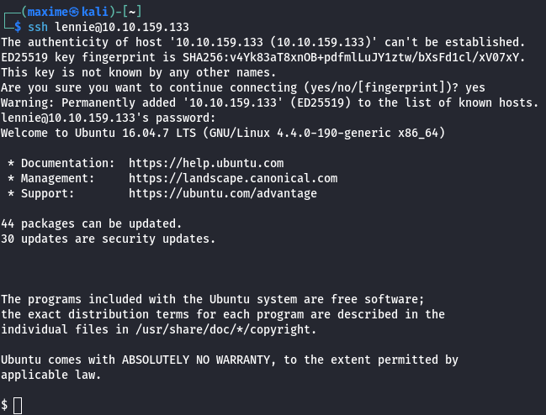Click the SHA256 key fingerprint string
The image size is (546, 415).
352,57
